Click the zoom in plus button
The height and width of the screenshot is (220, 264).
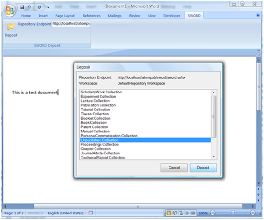pos(253,213)
